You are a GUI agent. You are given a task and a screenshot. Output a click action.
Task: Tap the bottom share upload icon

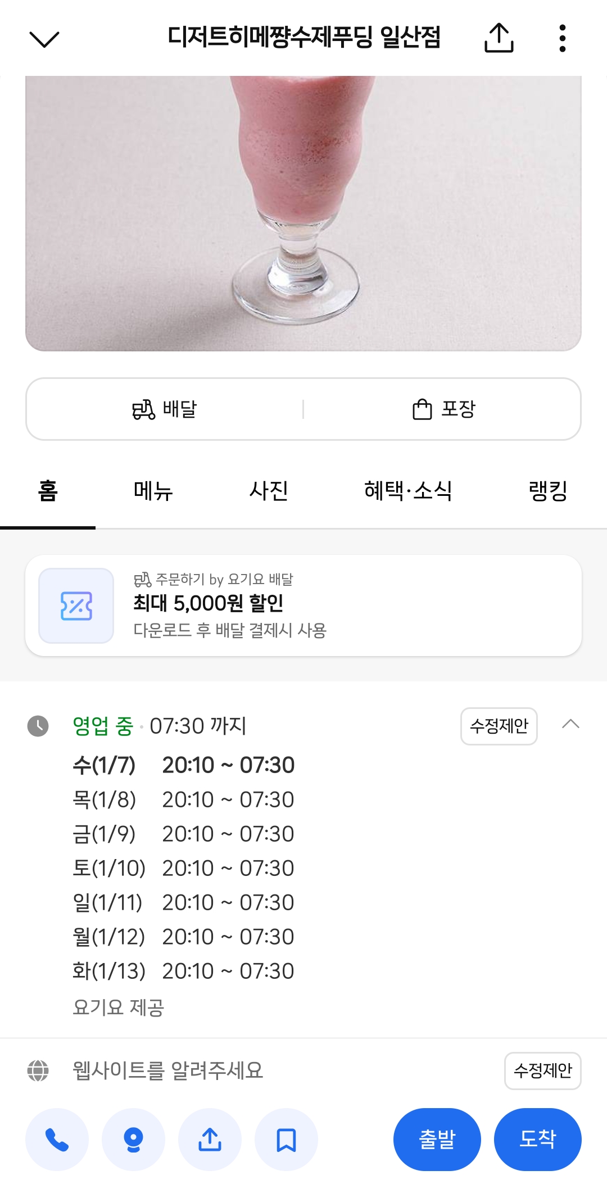(210, 1140)
